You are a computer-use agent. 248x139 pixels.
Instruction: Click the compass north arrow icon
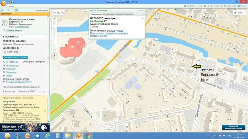click(54, 56)
